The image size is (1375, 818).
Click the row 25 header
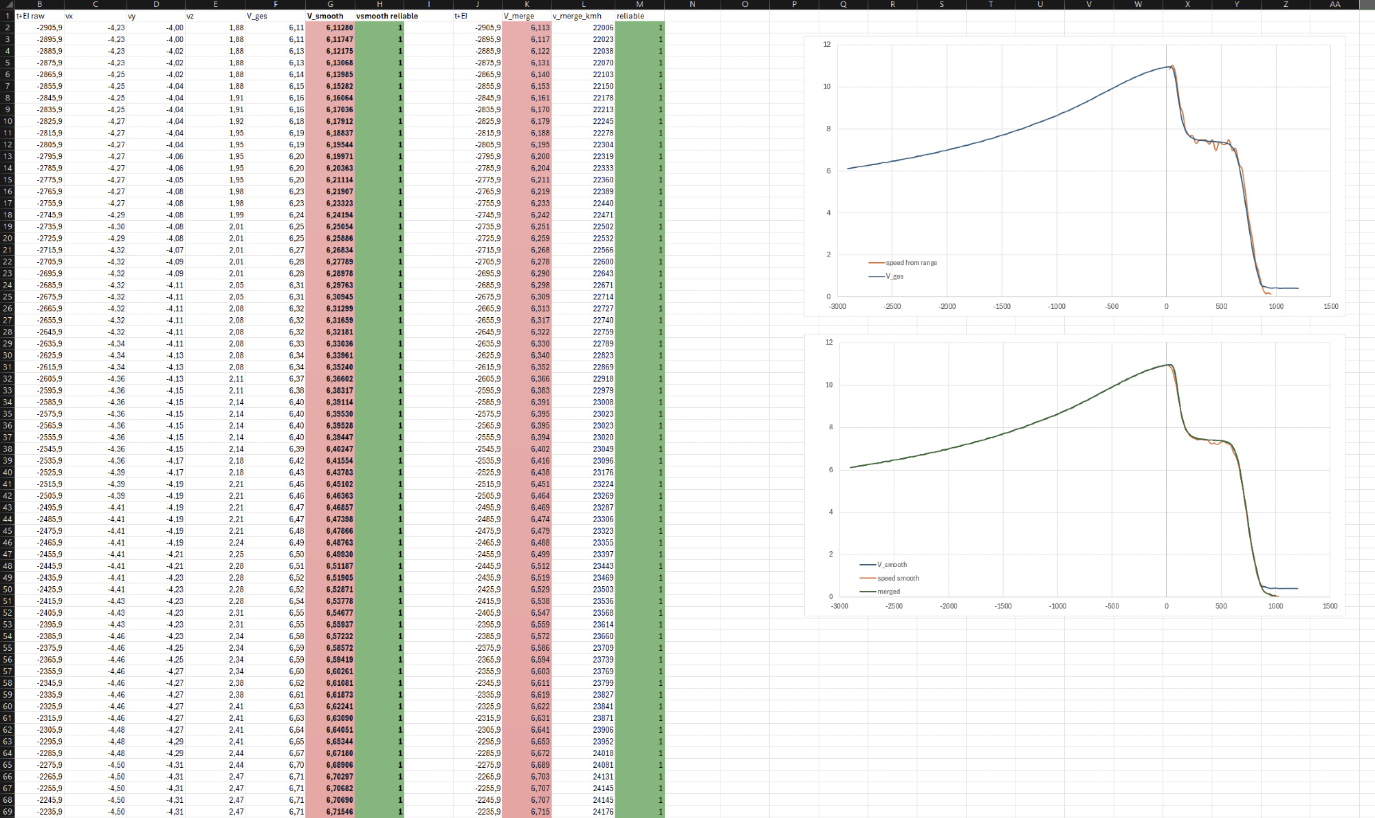7,297
